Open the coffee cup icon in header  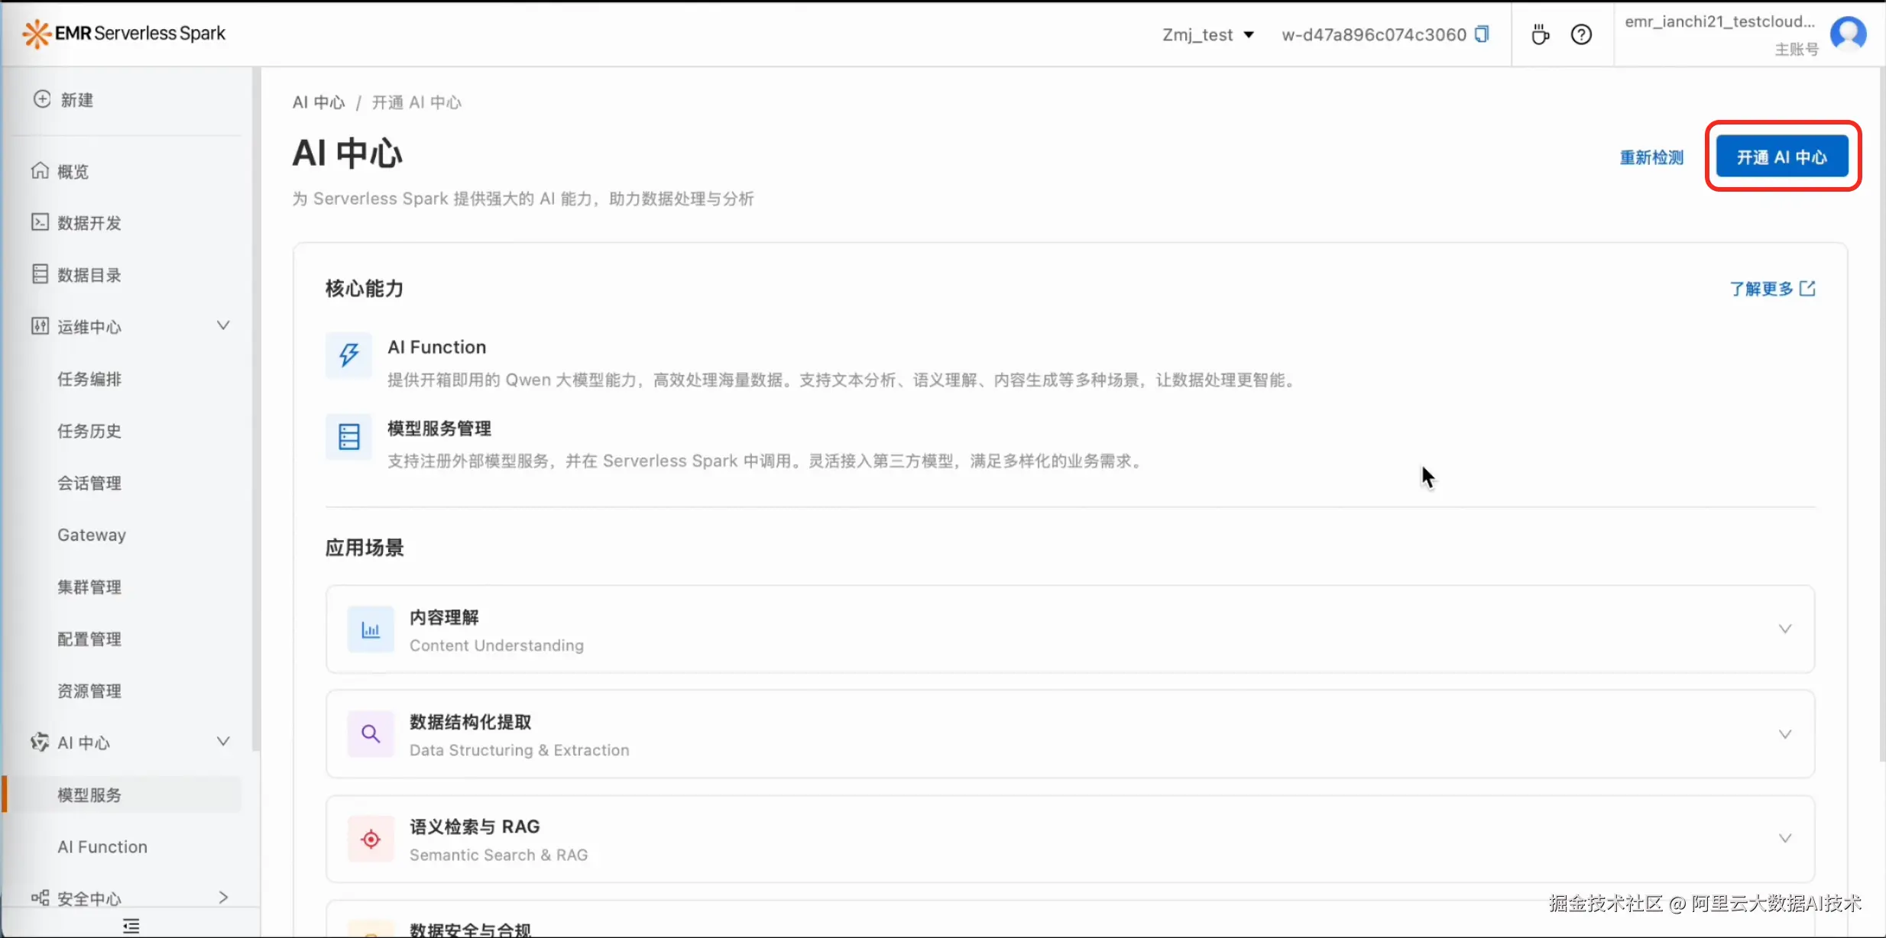click(x=1540, y=34)
